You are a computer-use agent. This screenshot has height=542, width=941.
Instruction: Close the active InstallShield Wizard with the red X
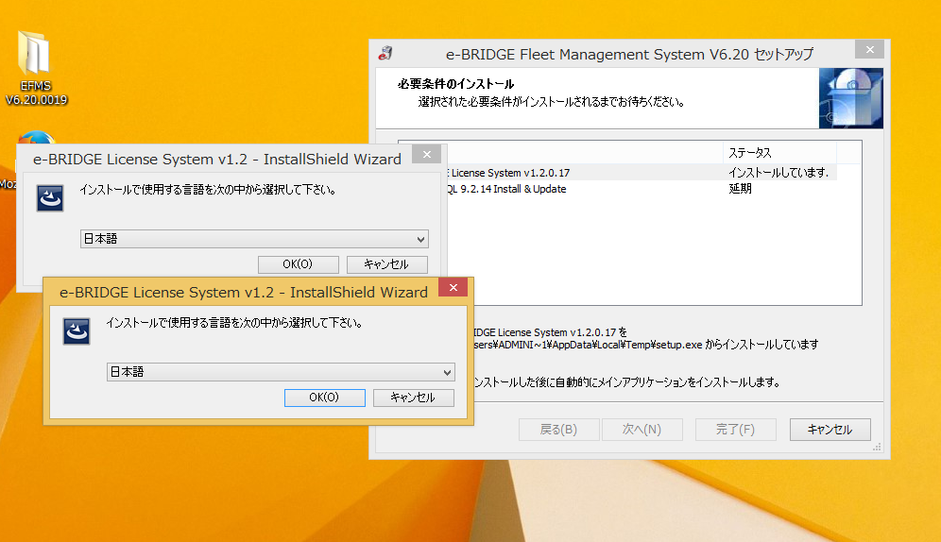tap(453, 289)
